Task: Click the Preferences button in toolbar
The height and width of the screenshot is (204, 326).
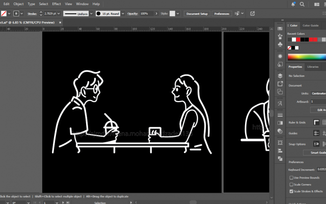Action: pyautogui.click(x=222, y=14)
